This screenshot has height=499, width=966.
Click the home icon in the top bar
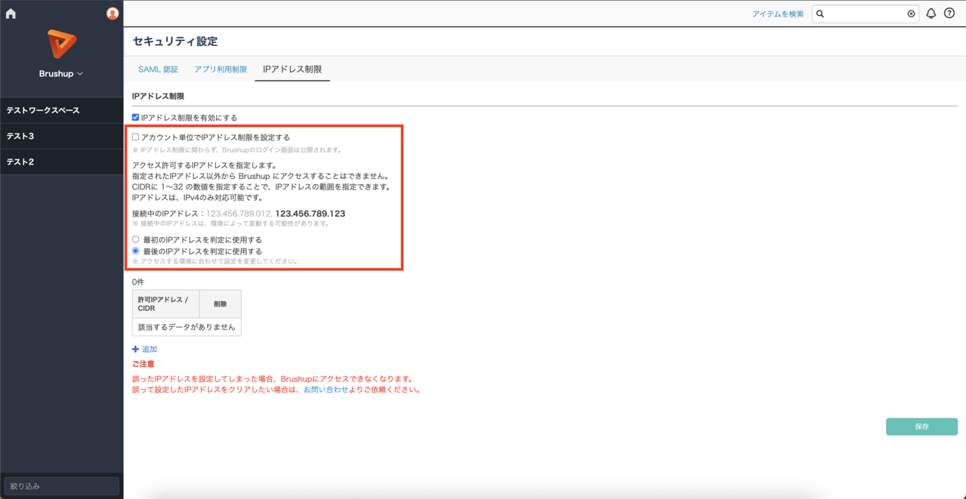coord(10,12)
